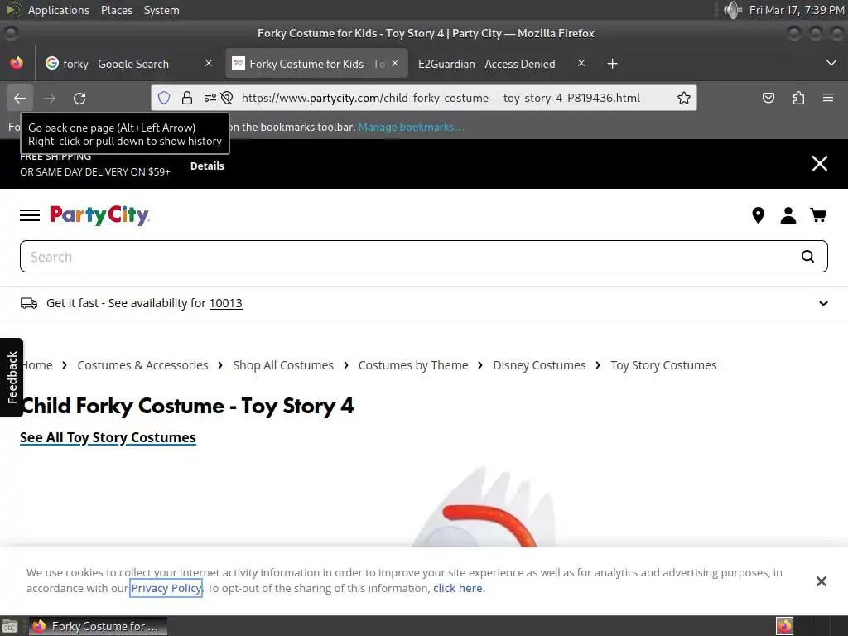The width and height of the screenshot is (848, 636).
Task: Go back one page in Firefox
Action: coord(20,98)
